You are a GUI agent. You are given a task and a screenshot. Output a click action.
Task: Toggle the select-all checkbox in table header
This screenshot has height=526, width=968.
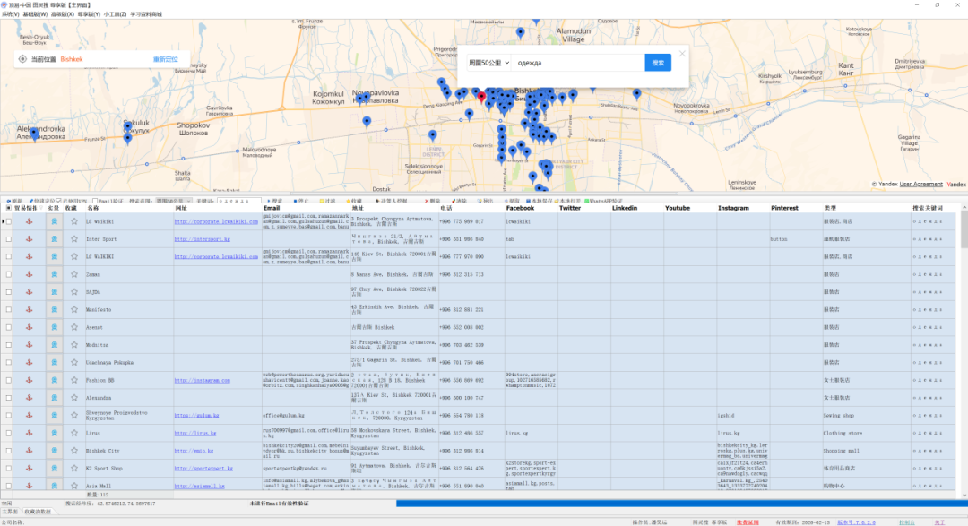click(9, 208)
